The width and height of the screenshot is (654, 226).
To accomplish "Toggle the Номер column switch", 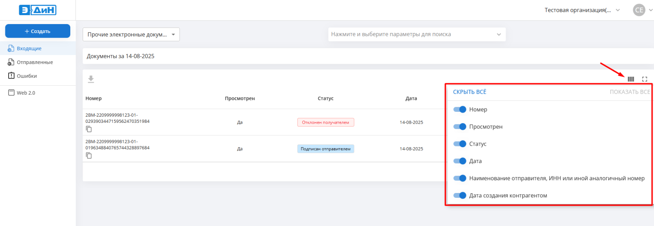I will 460,109.
